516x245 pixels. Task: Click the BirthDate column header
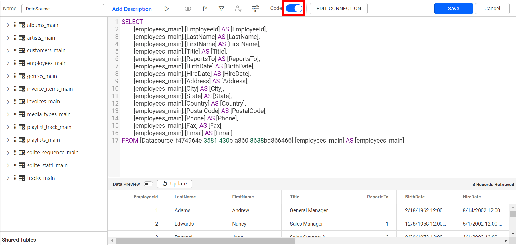point(415,197)
